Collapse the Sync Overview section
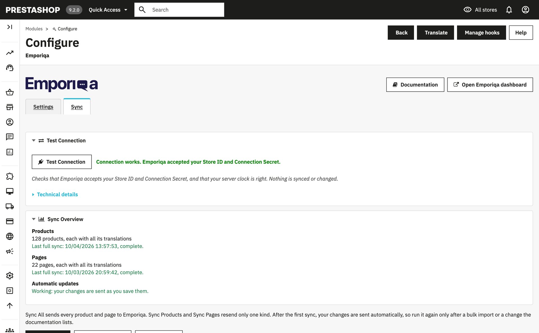Screen dimensions: 539x333 pyautogui.click(x=34, y=219)
